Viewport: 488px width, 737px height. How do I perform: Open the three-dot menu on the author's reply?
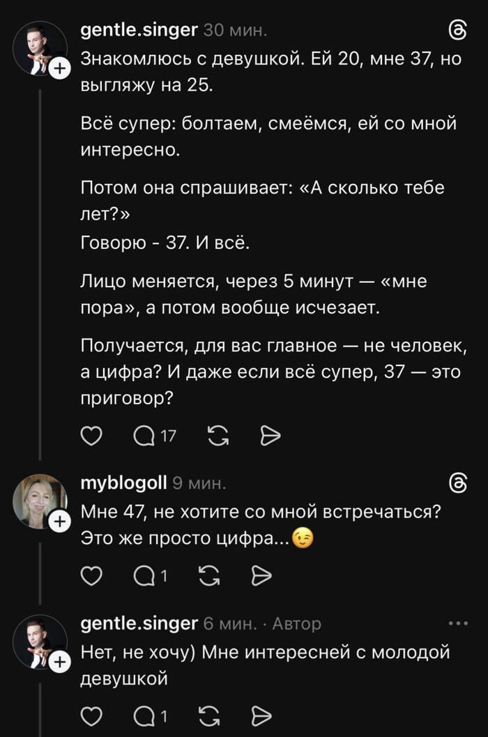click(x=458, y=624)
